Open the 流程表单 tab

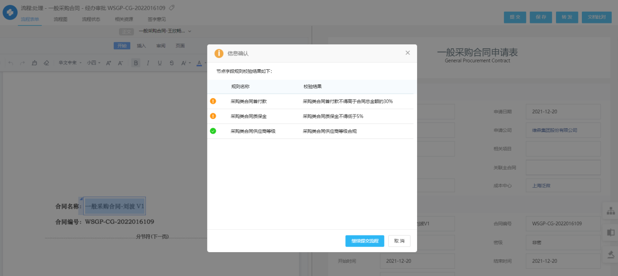tap(30, 19)
